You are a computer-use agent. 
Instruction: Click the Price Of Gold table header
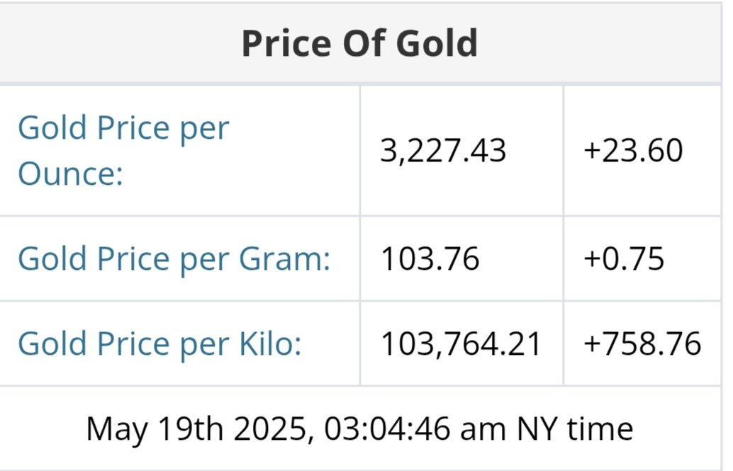(x=359, y=43)
